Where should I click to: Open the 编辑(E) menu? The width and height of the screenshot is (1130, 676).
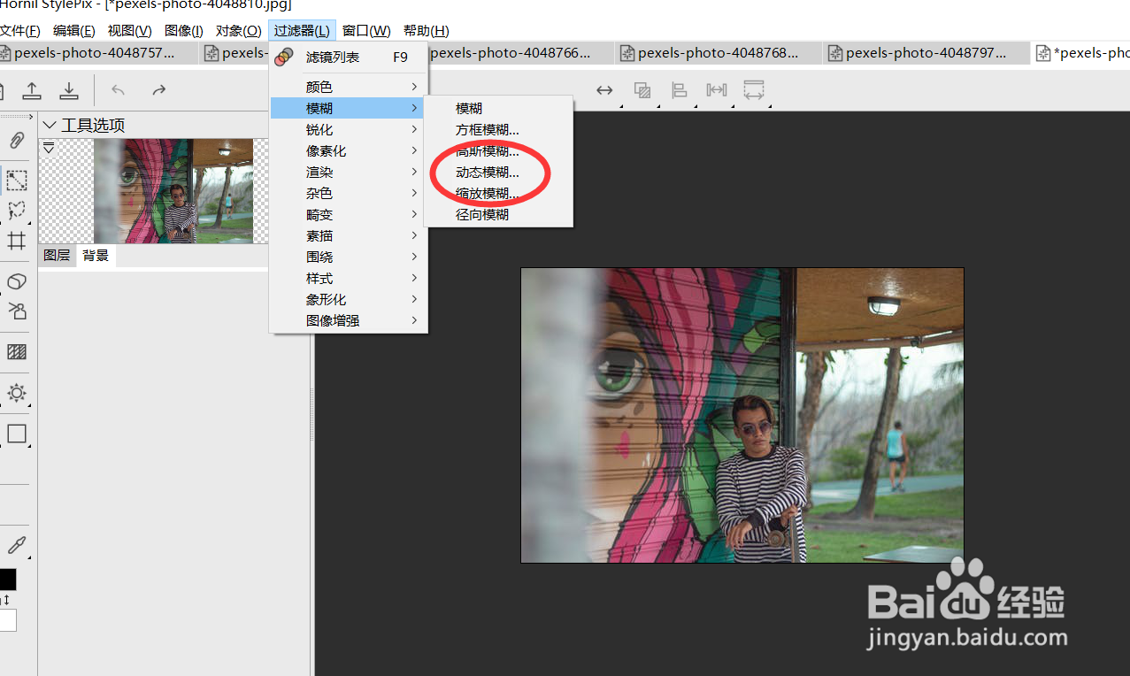point(74,30)
